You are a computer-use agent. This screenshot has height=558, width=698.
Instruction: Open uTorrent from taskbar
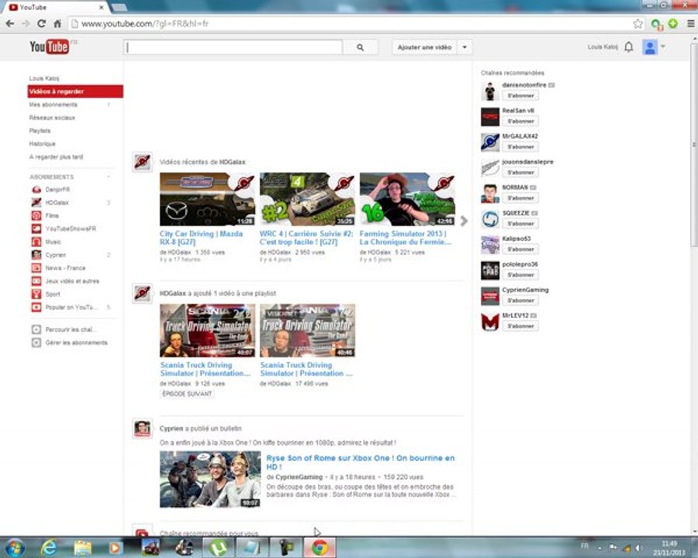[218, 548]
